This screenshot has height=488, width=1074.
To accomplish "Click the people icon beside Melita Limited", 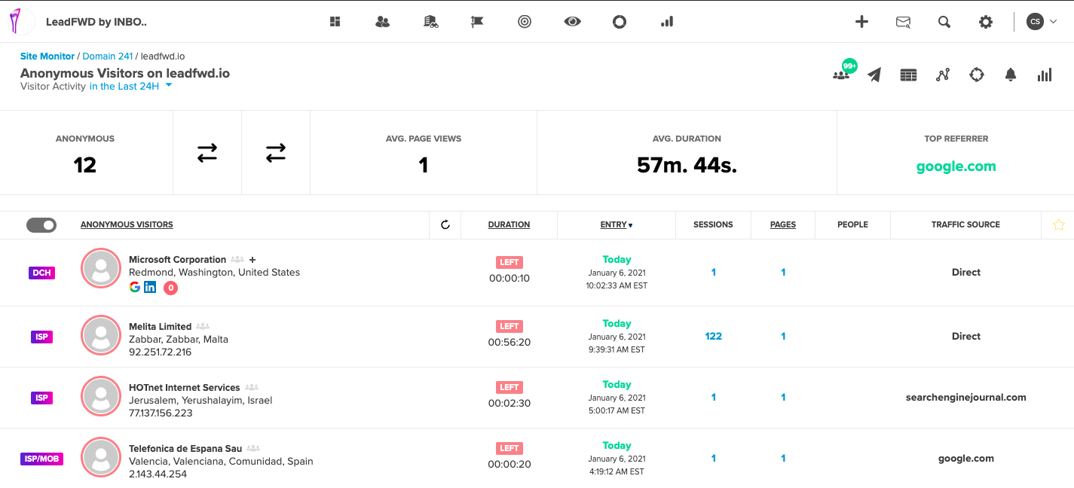I will click(203, 327).
